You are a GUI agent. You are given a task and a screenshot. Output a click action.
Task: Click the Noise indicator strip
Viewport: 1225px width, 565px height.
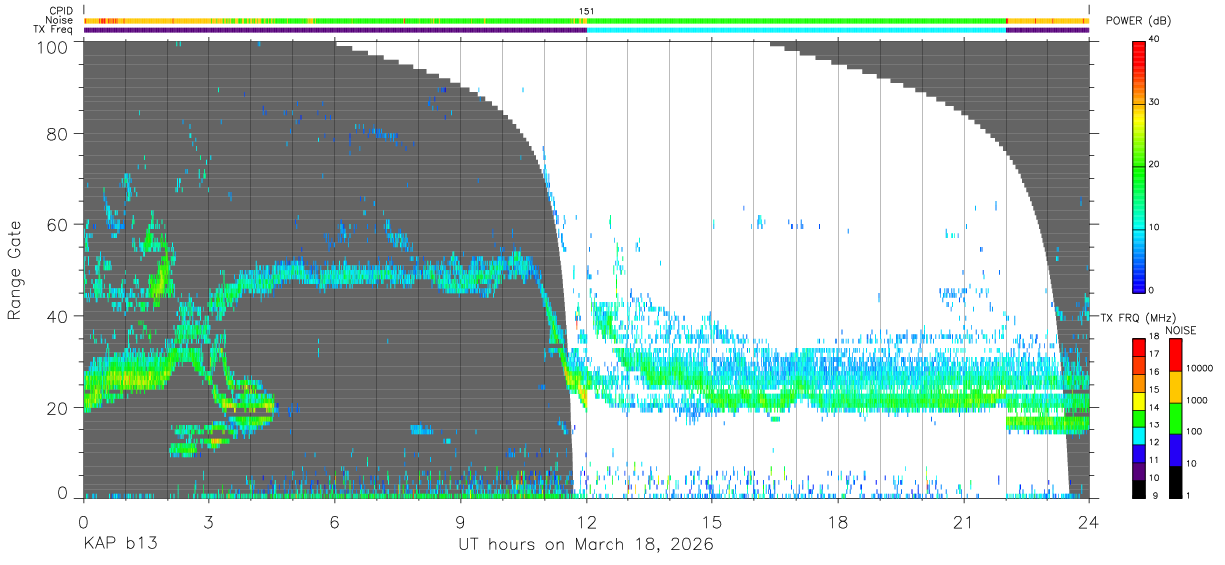pos(586,20)
